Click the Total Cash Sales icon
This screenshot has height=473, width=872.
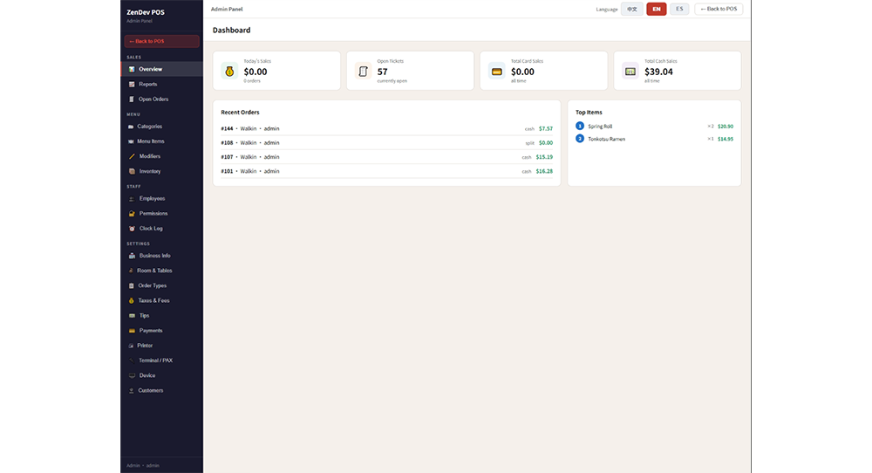(630, 72)
